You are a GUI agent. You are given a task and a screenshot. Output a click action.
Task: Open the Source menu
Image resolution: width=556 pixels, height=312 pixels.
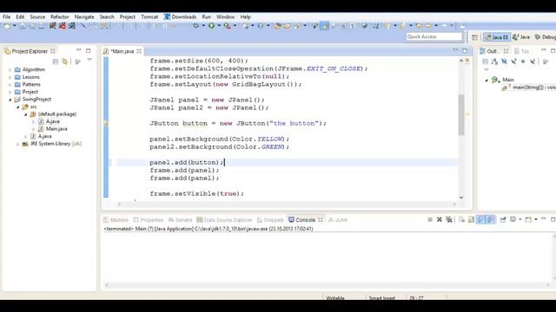[x=37, y=16]
